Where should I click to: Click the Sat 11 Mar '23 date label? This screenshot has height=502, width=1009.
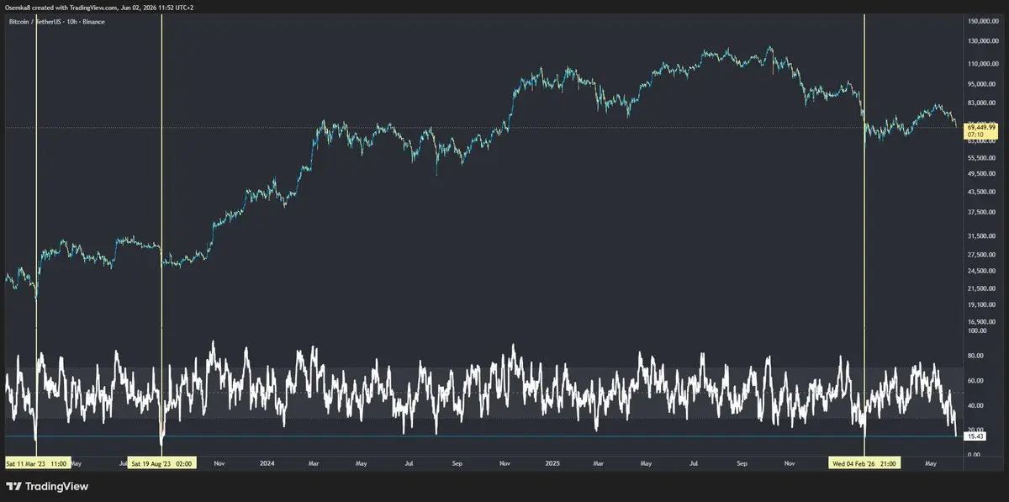[37, 462]
